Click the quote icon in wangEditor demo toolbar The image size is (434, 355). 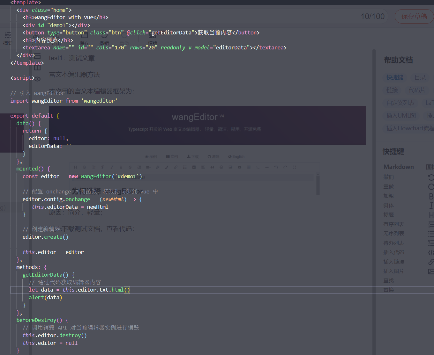click(x=212, y=167)
